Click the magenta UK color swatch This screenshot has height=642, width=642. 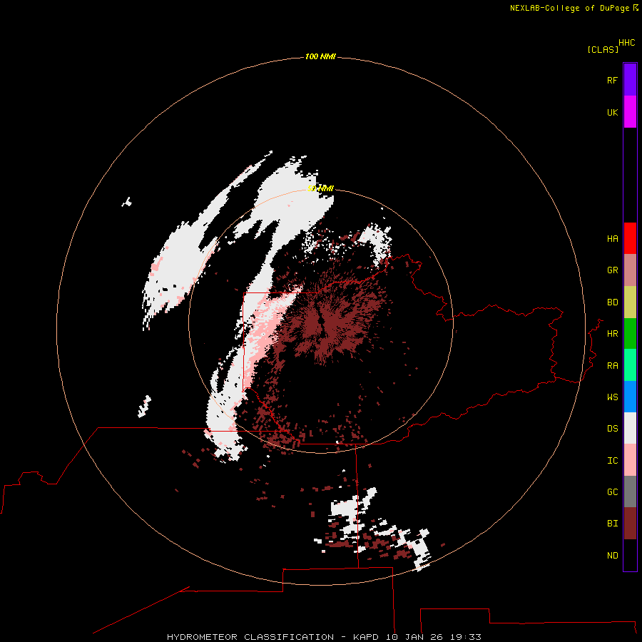[x=630, y=112]
